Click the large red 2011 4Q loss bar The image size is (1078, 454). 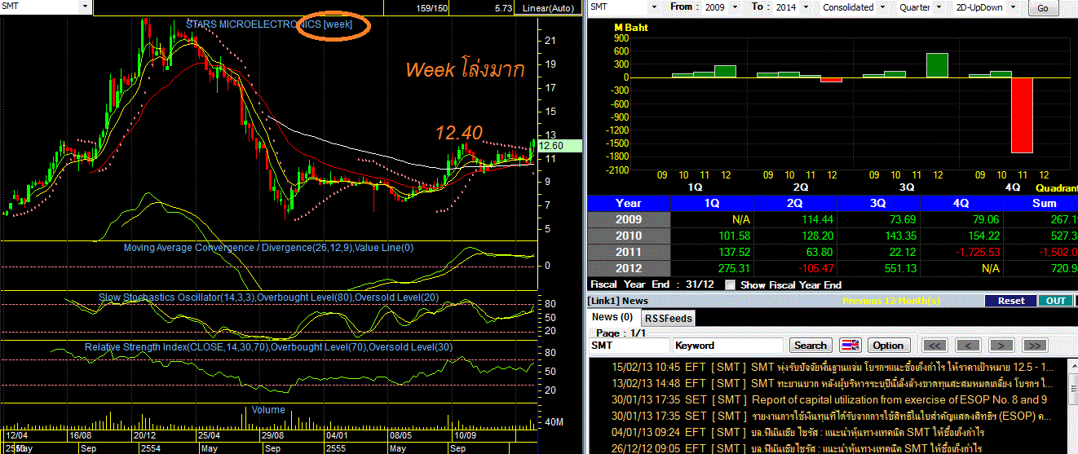tap(1022, 115)
